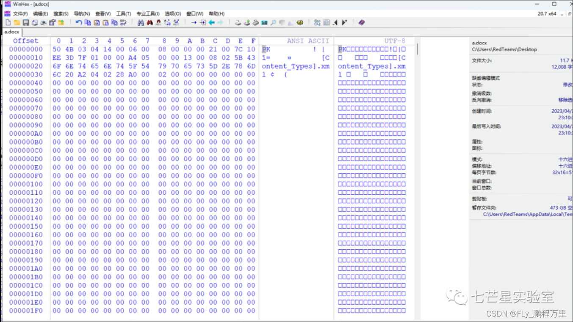Click offset label 000000A0
573x322 pixels.
(26, 134)
